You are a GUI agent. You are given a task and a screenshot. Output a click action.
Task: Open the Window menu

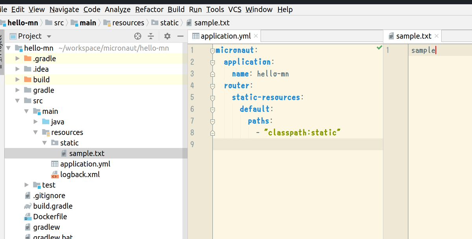click(x=259, y=9)
